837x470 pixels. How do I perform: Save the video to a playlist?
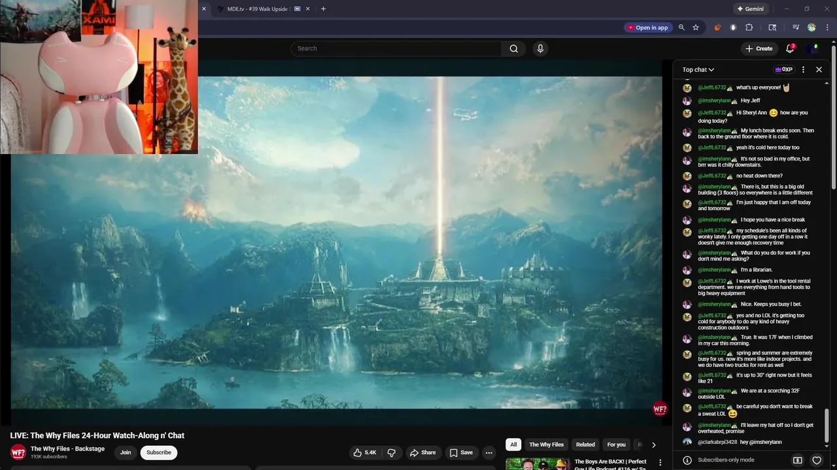pyautogui.click(x=460, y=452)
